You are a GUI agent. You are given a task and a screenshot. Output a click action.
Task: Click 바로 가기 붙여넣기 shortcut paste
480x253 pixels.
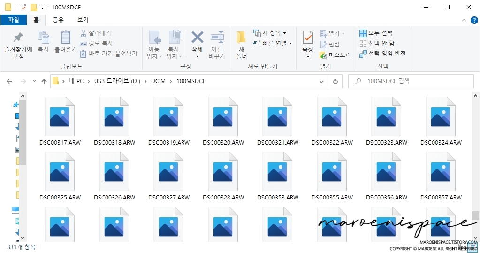(x=109, y=54)
